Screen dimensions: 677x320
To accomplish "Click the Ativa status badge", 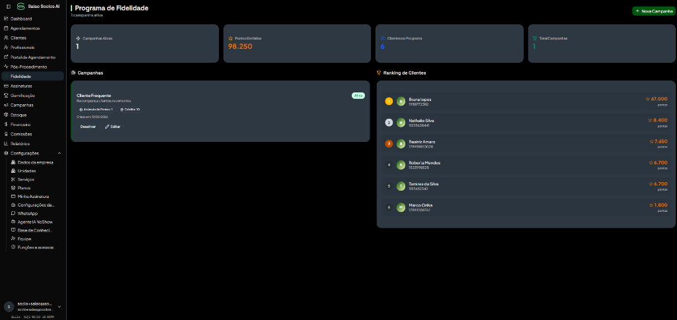I will click(x=358, y=96).
